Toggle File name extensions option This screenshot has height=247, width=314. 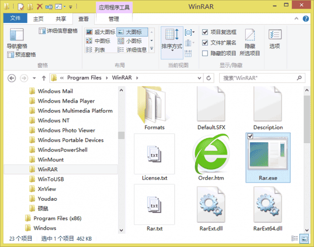click(x=219, y=43)
